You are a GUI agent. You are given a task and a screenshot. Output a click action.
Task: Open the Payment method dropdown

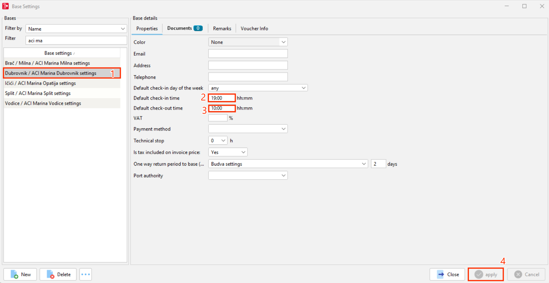(x=248, y=129)
